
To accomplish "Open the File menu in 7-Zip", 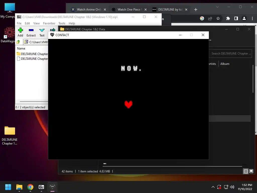I will [19, 23].
